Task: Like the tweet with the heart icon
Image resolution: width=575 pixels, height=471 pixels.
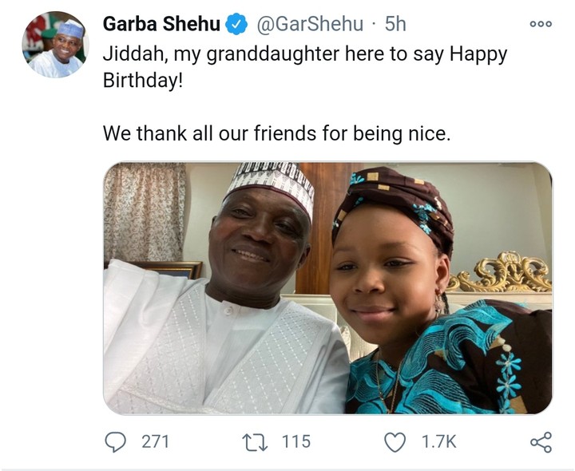Action: point(395,441)
